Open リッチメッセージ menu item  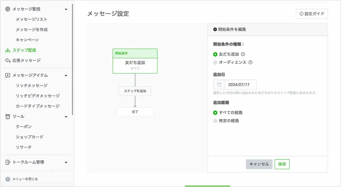32,85
